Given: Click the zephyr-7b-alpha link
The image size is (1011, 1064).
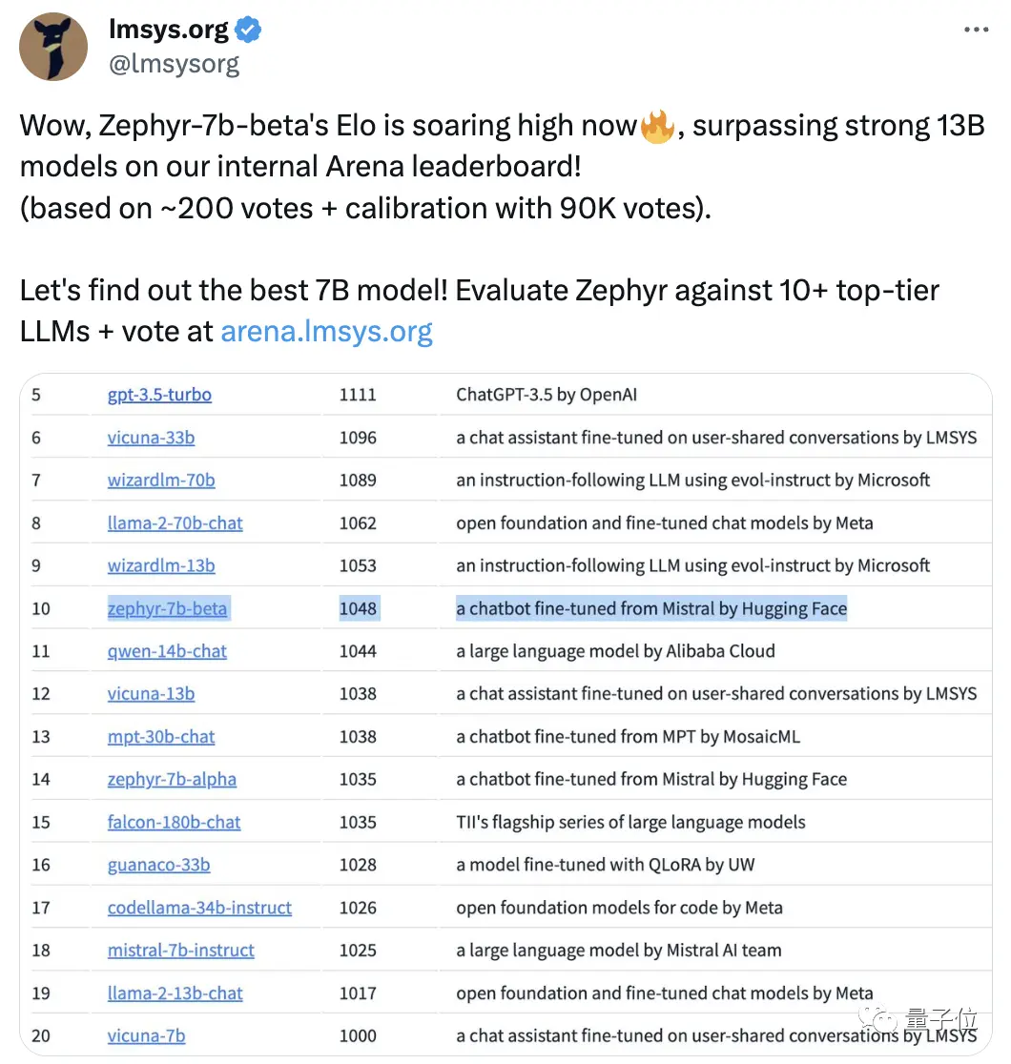Looking at the screenshot, I should pyautogui.click(x=172, y=780).
